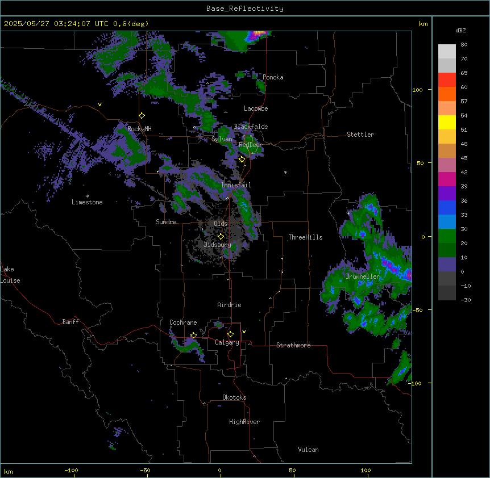Click the Base_Reflectivity title
The width and height of the screenshot is (490, 478).
tap(245, 9)
